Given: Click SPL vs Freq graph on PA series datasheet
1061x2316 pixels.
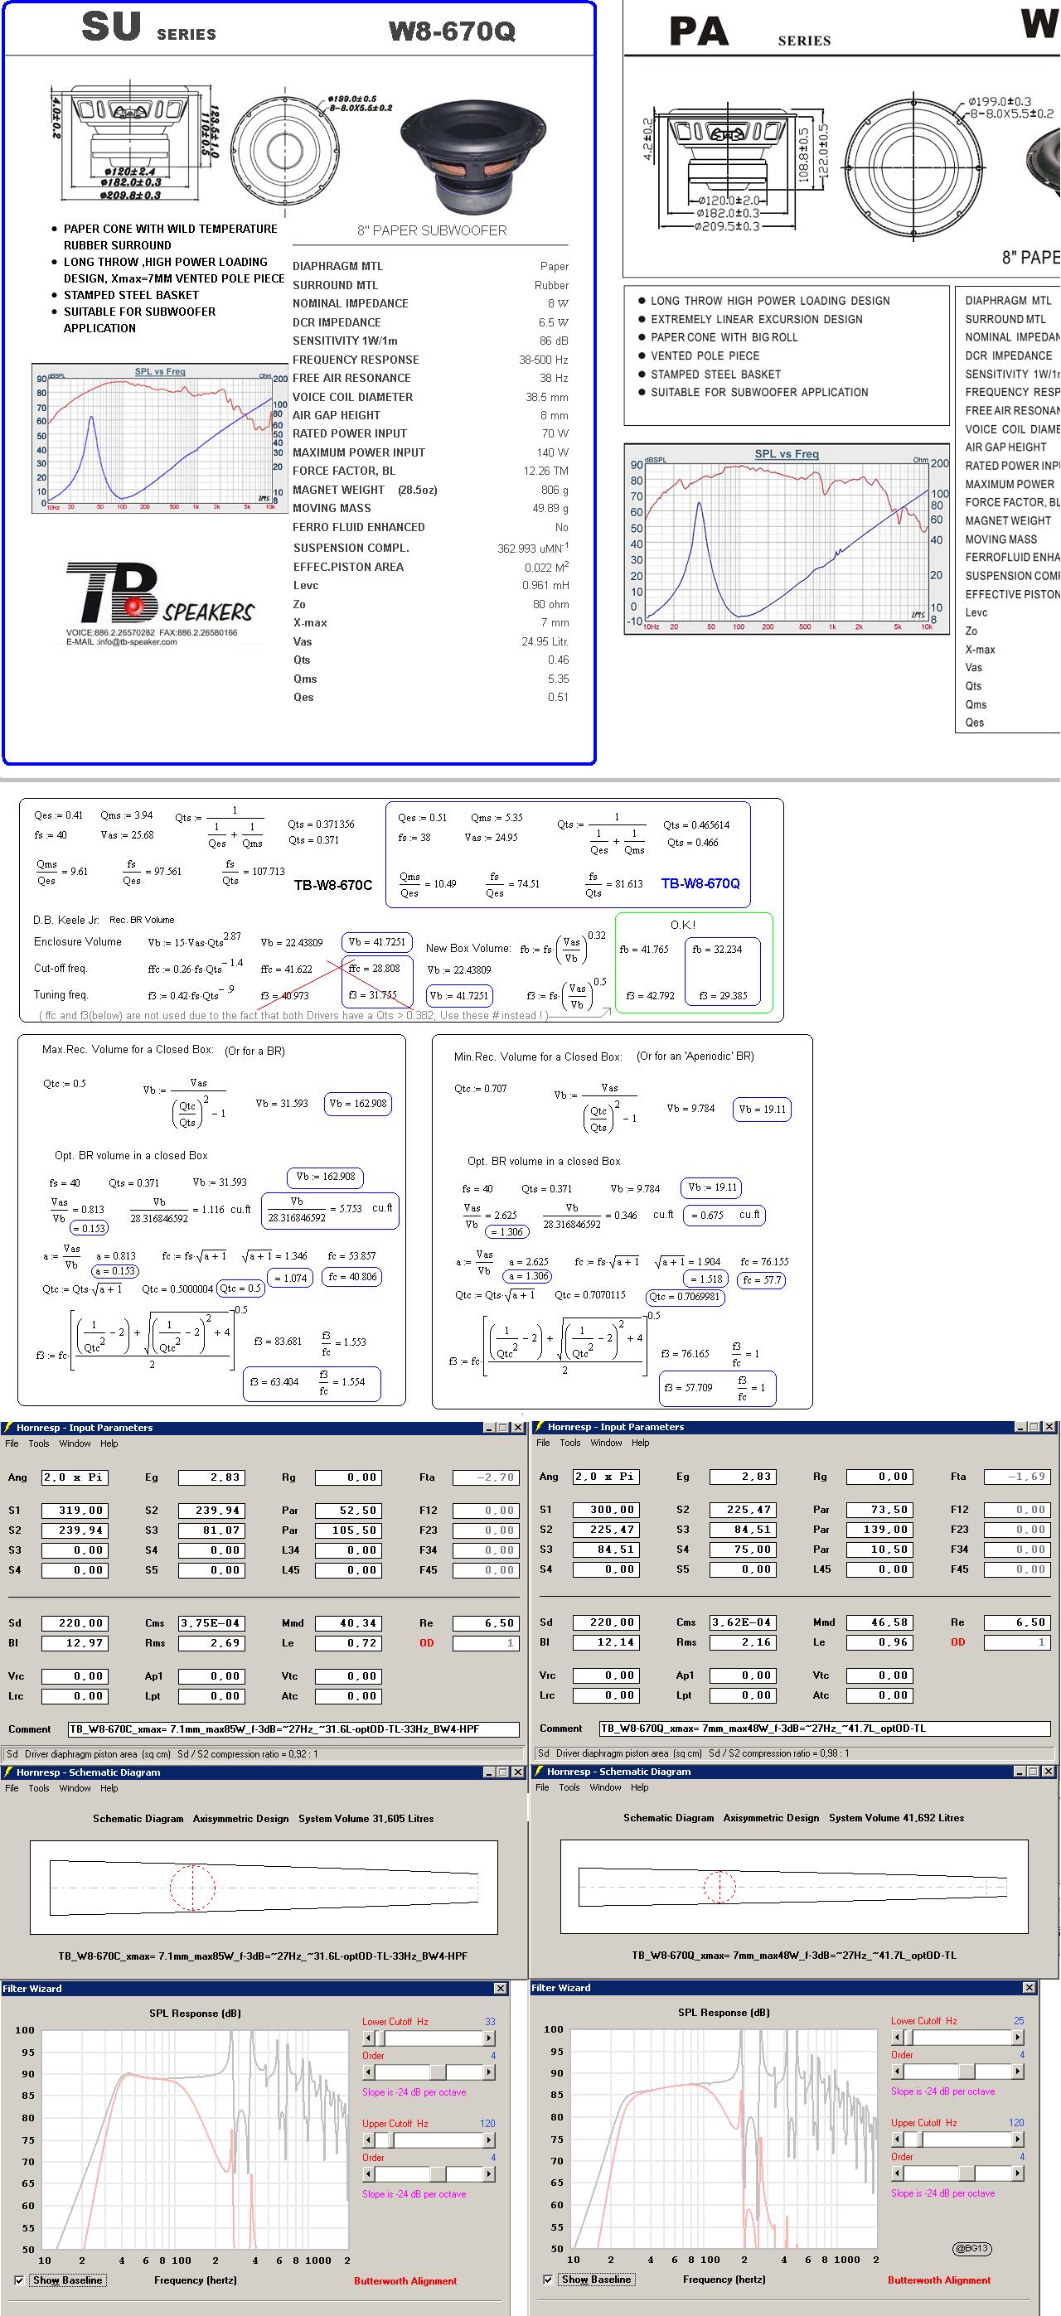Looking at the screenshot, I should (787, 539).
